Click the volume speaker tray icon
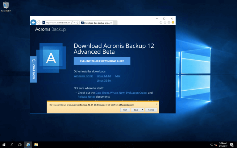 pos(216,145)
